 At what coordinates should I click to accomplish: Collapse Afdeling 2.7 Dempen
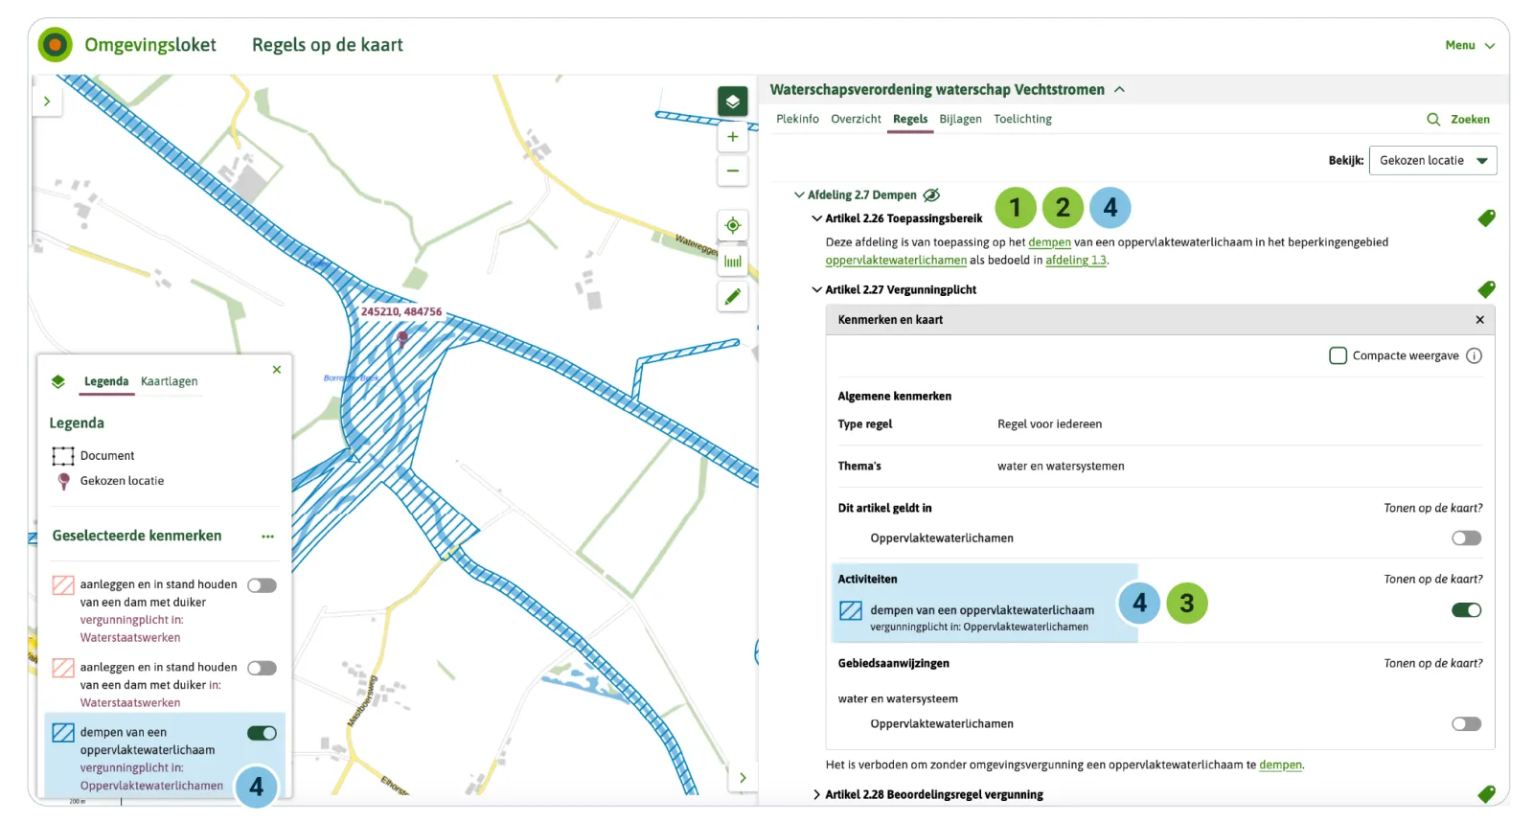(x=799, y=194)
